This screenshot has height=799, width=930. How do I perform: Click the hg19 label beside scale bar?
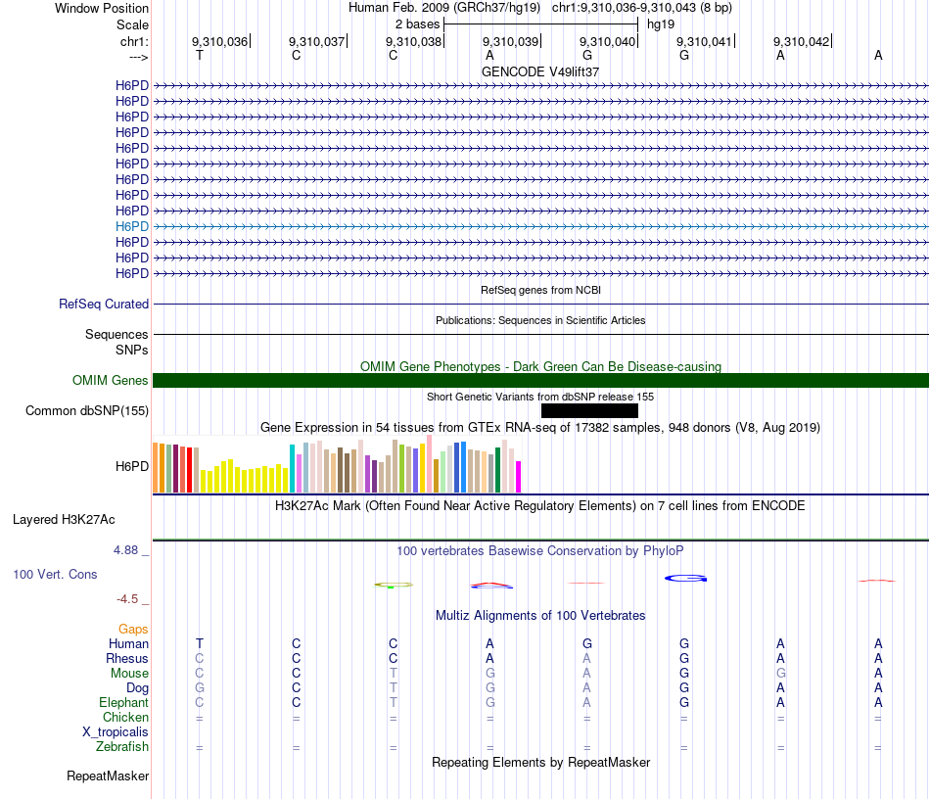pos(661,24)
